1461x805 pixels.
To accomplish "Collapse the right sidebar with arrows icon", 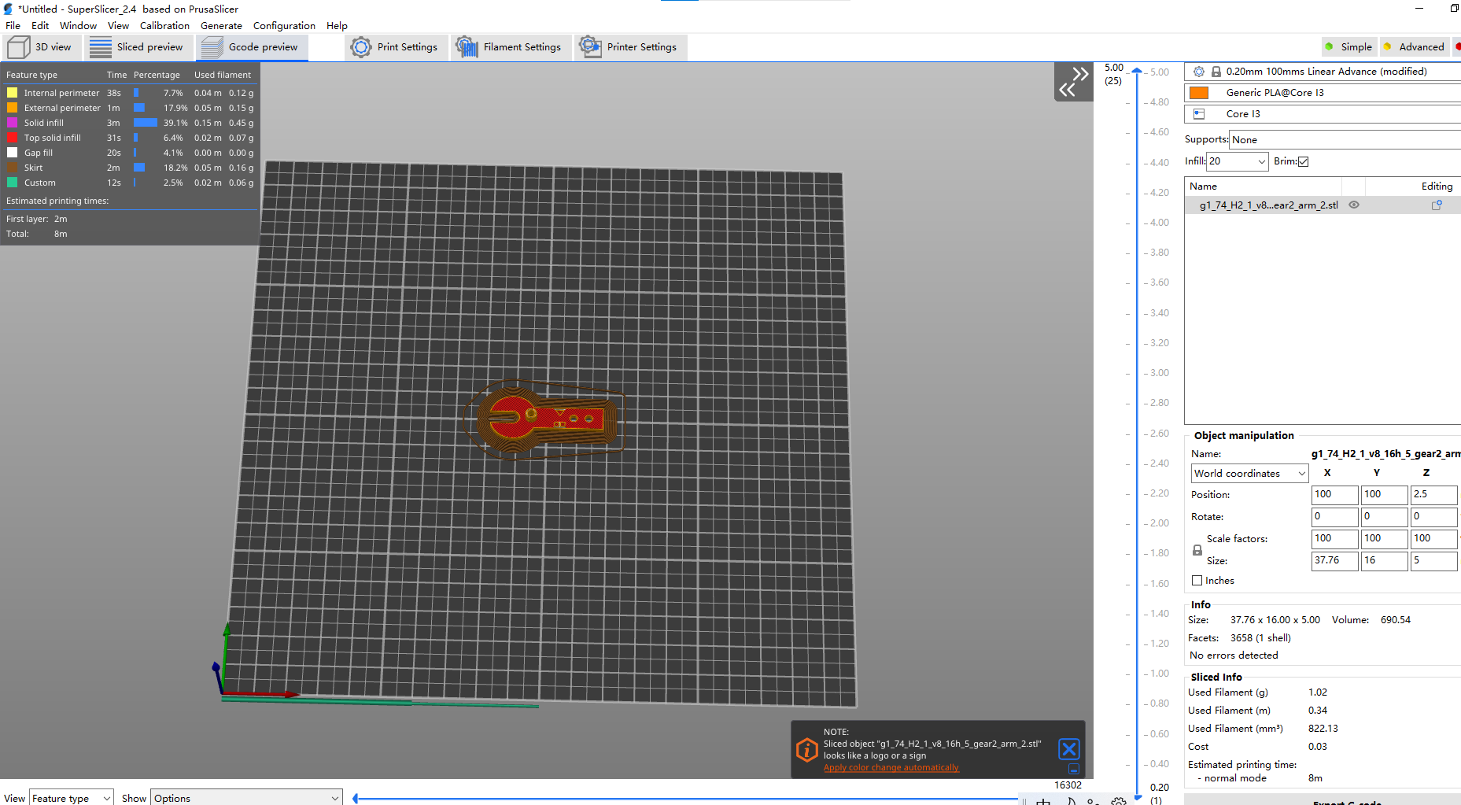I will point(1073,82).
